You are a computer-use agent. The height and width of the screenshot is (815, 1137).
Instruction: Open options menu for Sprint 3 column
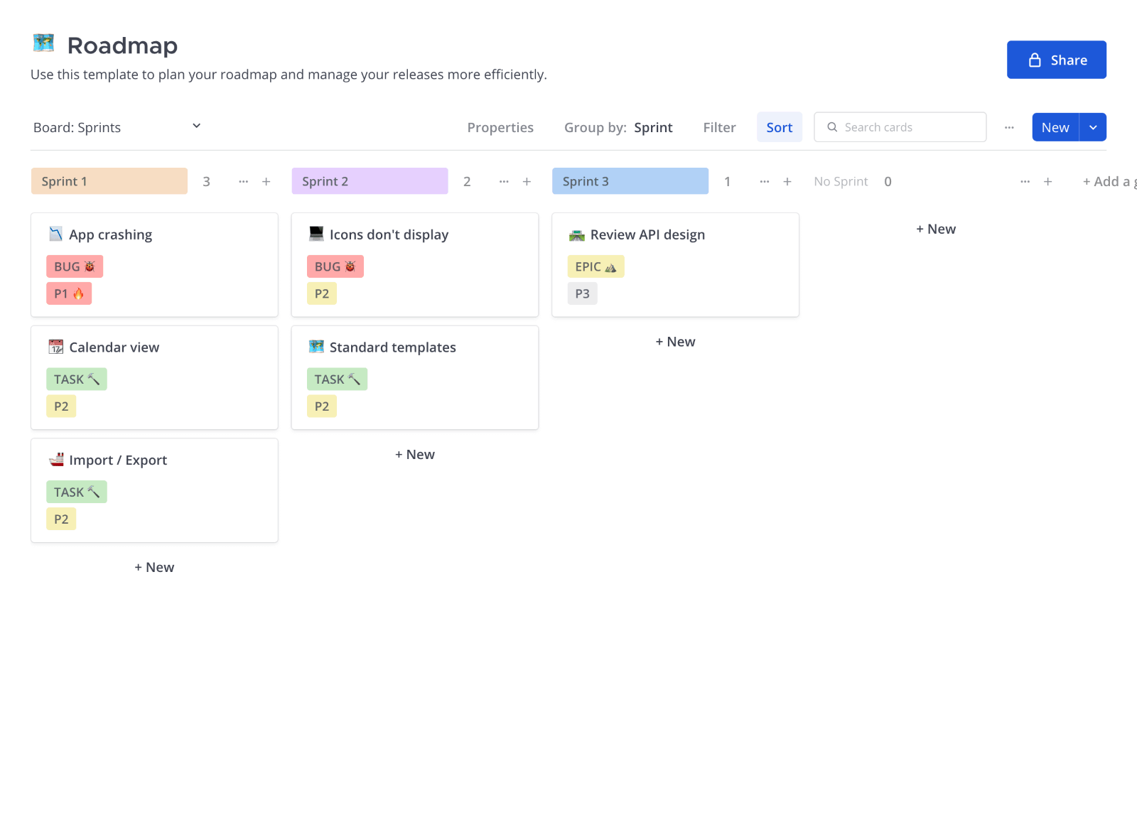tap(765, 182)
